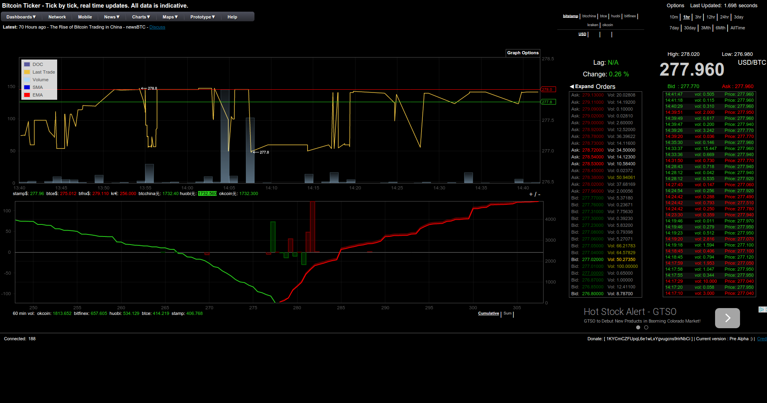Set time range to 30day
Viewport: 767px width, 403px height.
point(690,28)
